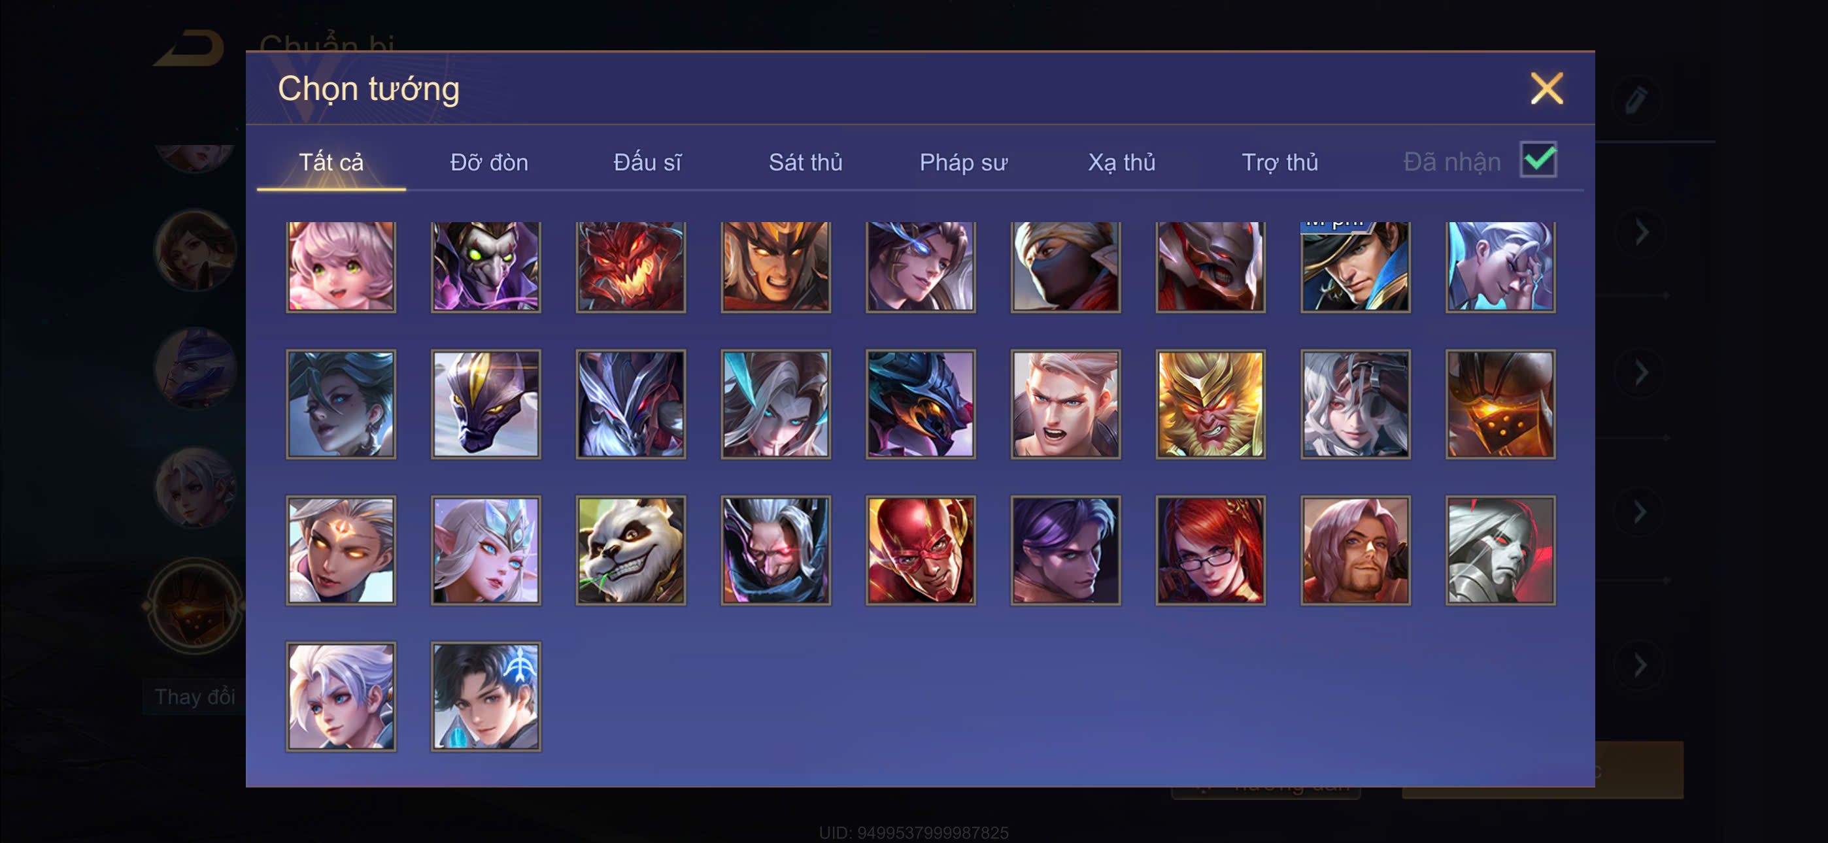Screen dimensions: 1828x843
Task: Close the Chọn tướng dialog
Action: (1546, 89)
